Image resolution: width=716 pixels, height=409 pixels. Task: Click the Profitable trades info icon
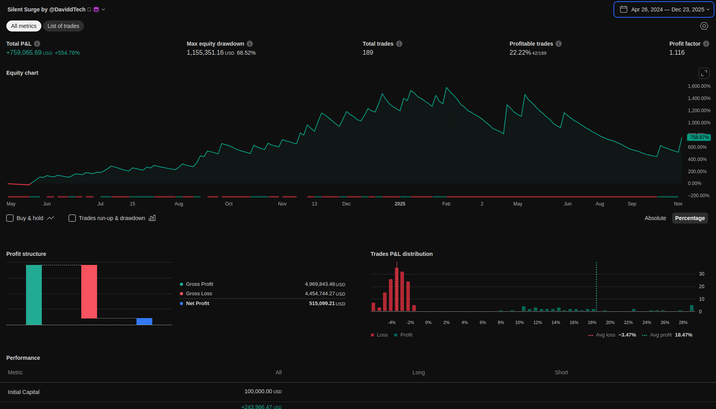tap(559, 44)
